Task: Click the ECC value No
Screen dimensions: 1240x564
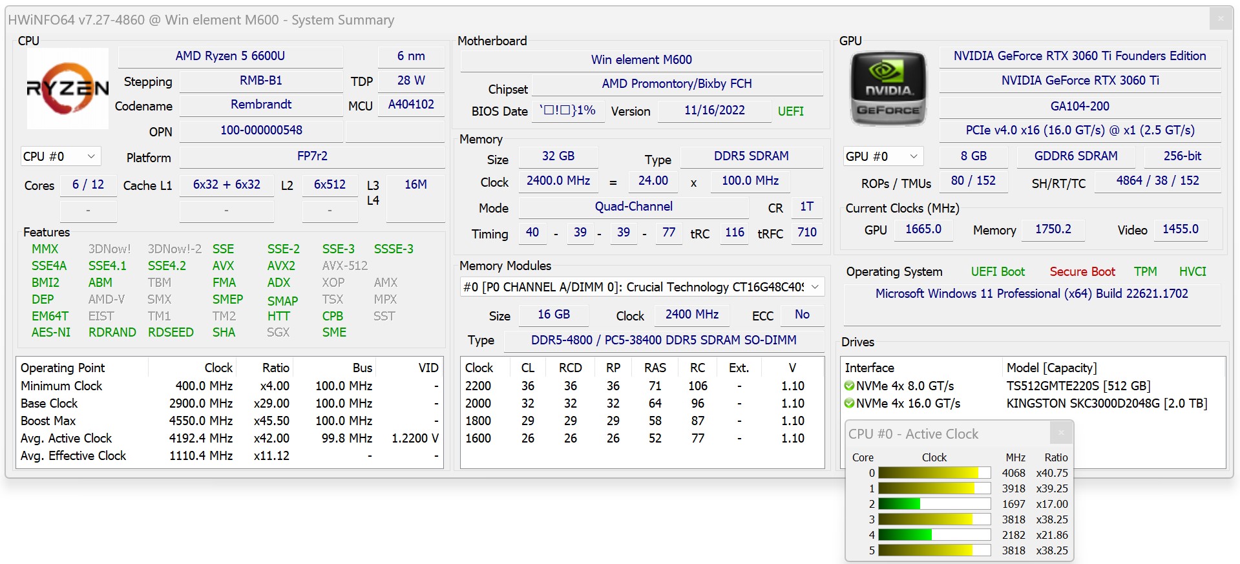Action: pos(802,315)
